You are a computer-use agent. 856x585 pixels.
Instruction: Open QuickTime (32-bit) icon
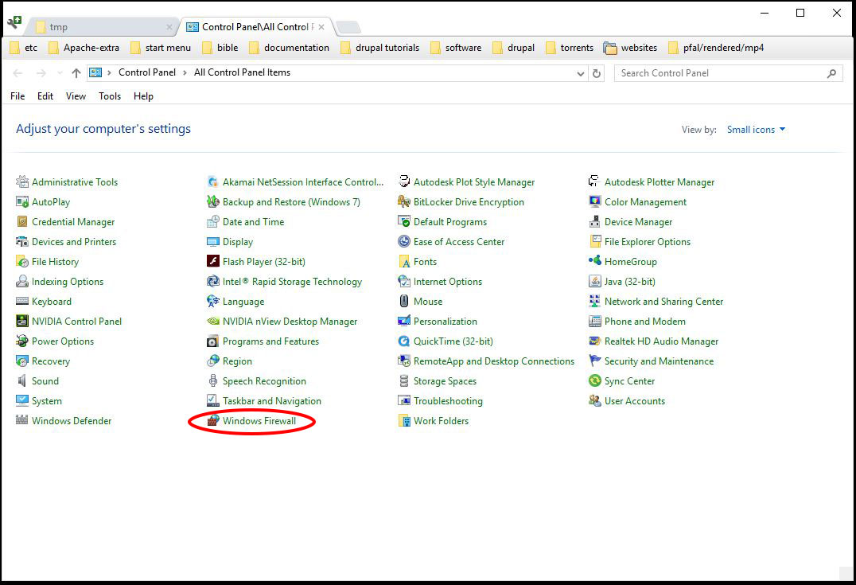click(404, 341)
